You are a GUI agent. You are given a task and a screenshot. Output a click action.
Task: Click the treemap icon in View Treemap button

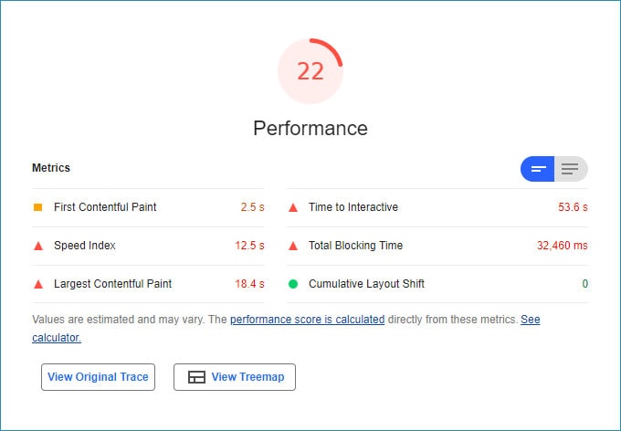[x=196, y=377]
